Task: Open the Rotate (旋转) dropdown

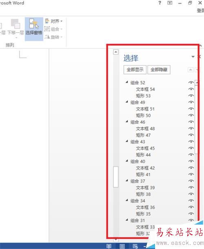Action: click(53, 37)
